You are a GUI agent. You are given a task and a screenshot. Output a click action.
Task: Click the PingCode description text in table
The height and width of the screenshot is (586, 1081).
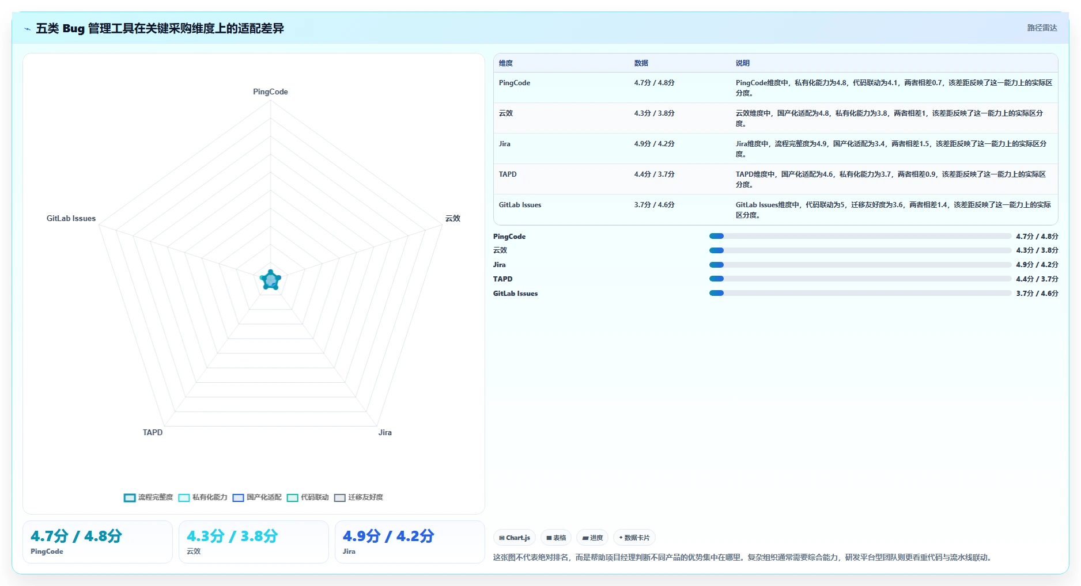click(894, 88)
